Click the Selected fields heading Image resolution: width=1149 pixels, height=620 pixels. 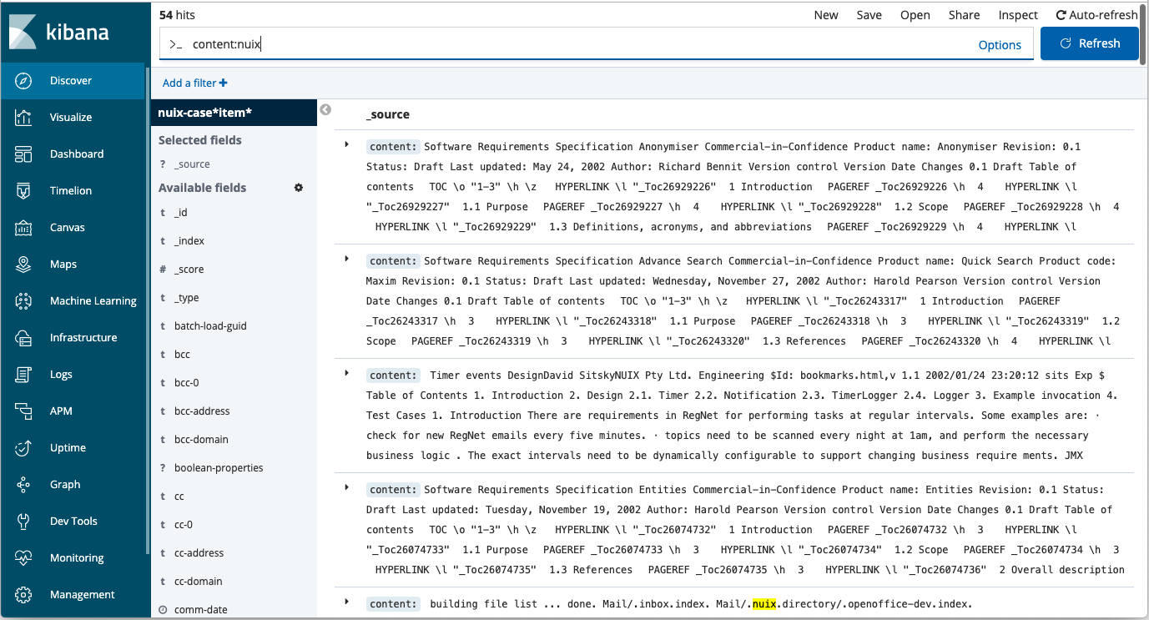click(200, 140)
